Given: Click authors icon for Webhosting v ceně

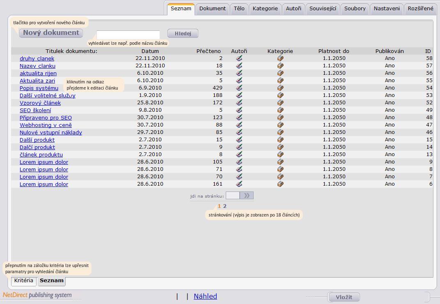Looking at the screenshot, I should coord(239,125).
